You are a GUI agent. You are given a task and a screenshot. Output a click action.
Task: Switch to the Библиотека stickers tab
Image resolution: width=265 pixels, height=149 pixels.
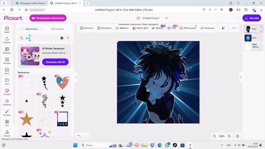pyautogui.click(x=31, y=29)
